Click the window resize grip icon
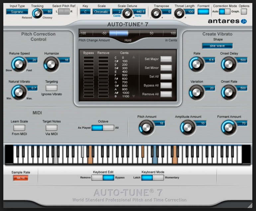Viewport: 256px width, 211px height. click(250, 206)
